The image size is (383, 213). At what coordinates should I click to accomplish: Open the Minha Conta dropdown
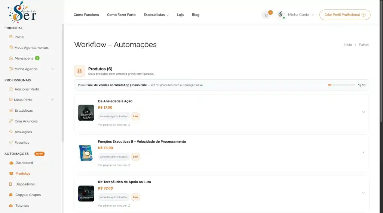pyautogui.click(x=301, y=15)
